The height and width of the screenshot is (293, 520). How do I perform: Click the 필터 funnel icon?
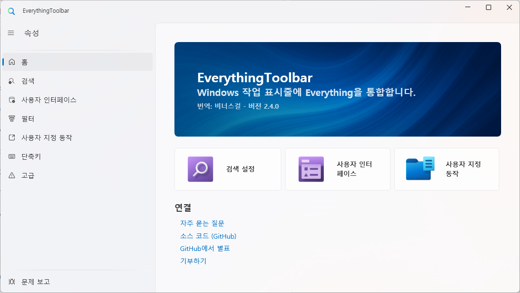pyautogui.click(x=12, y=119)
